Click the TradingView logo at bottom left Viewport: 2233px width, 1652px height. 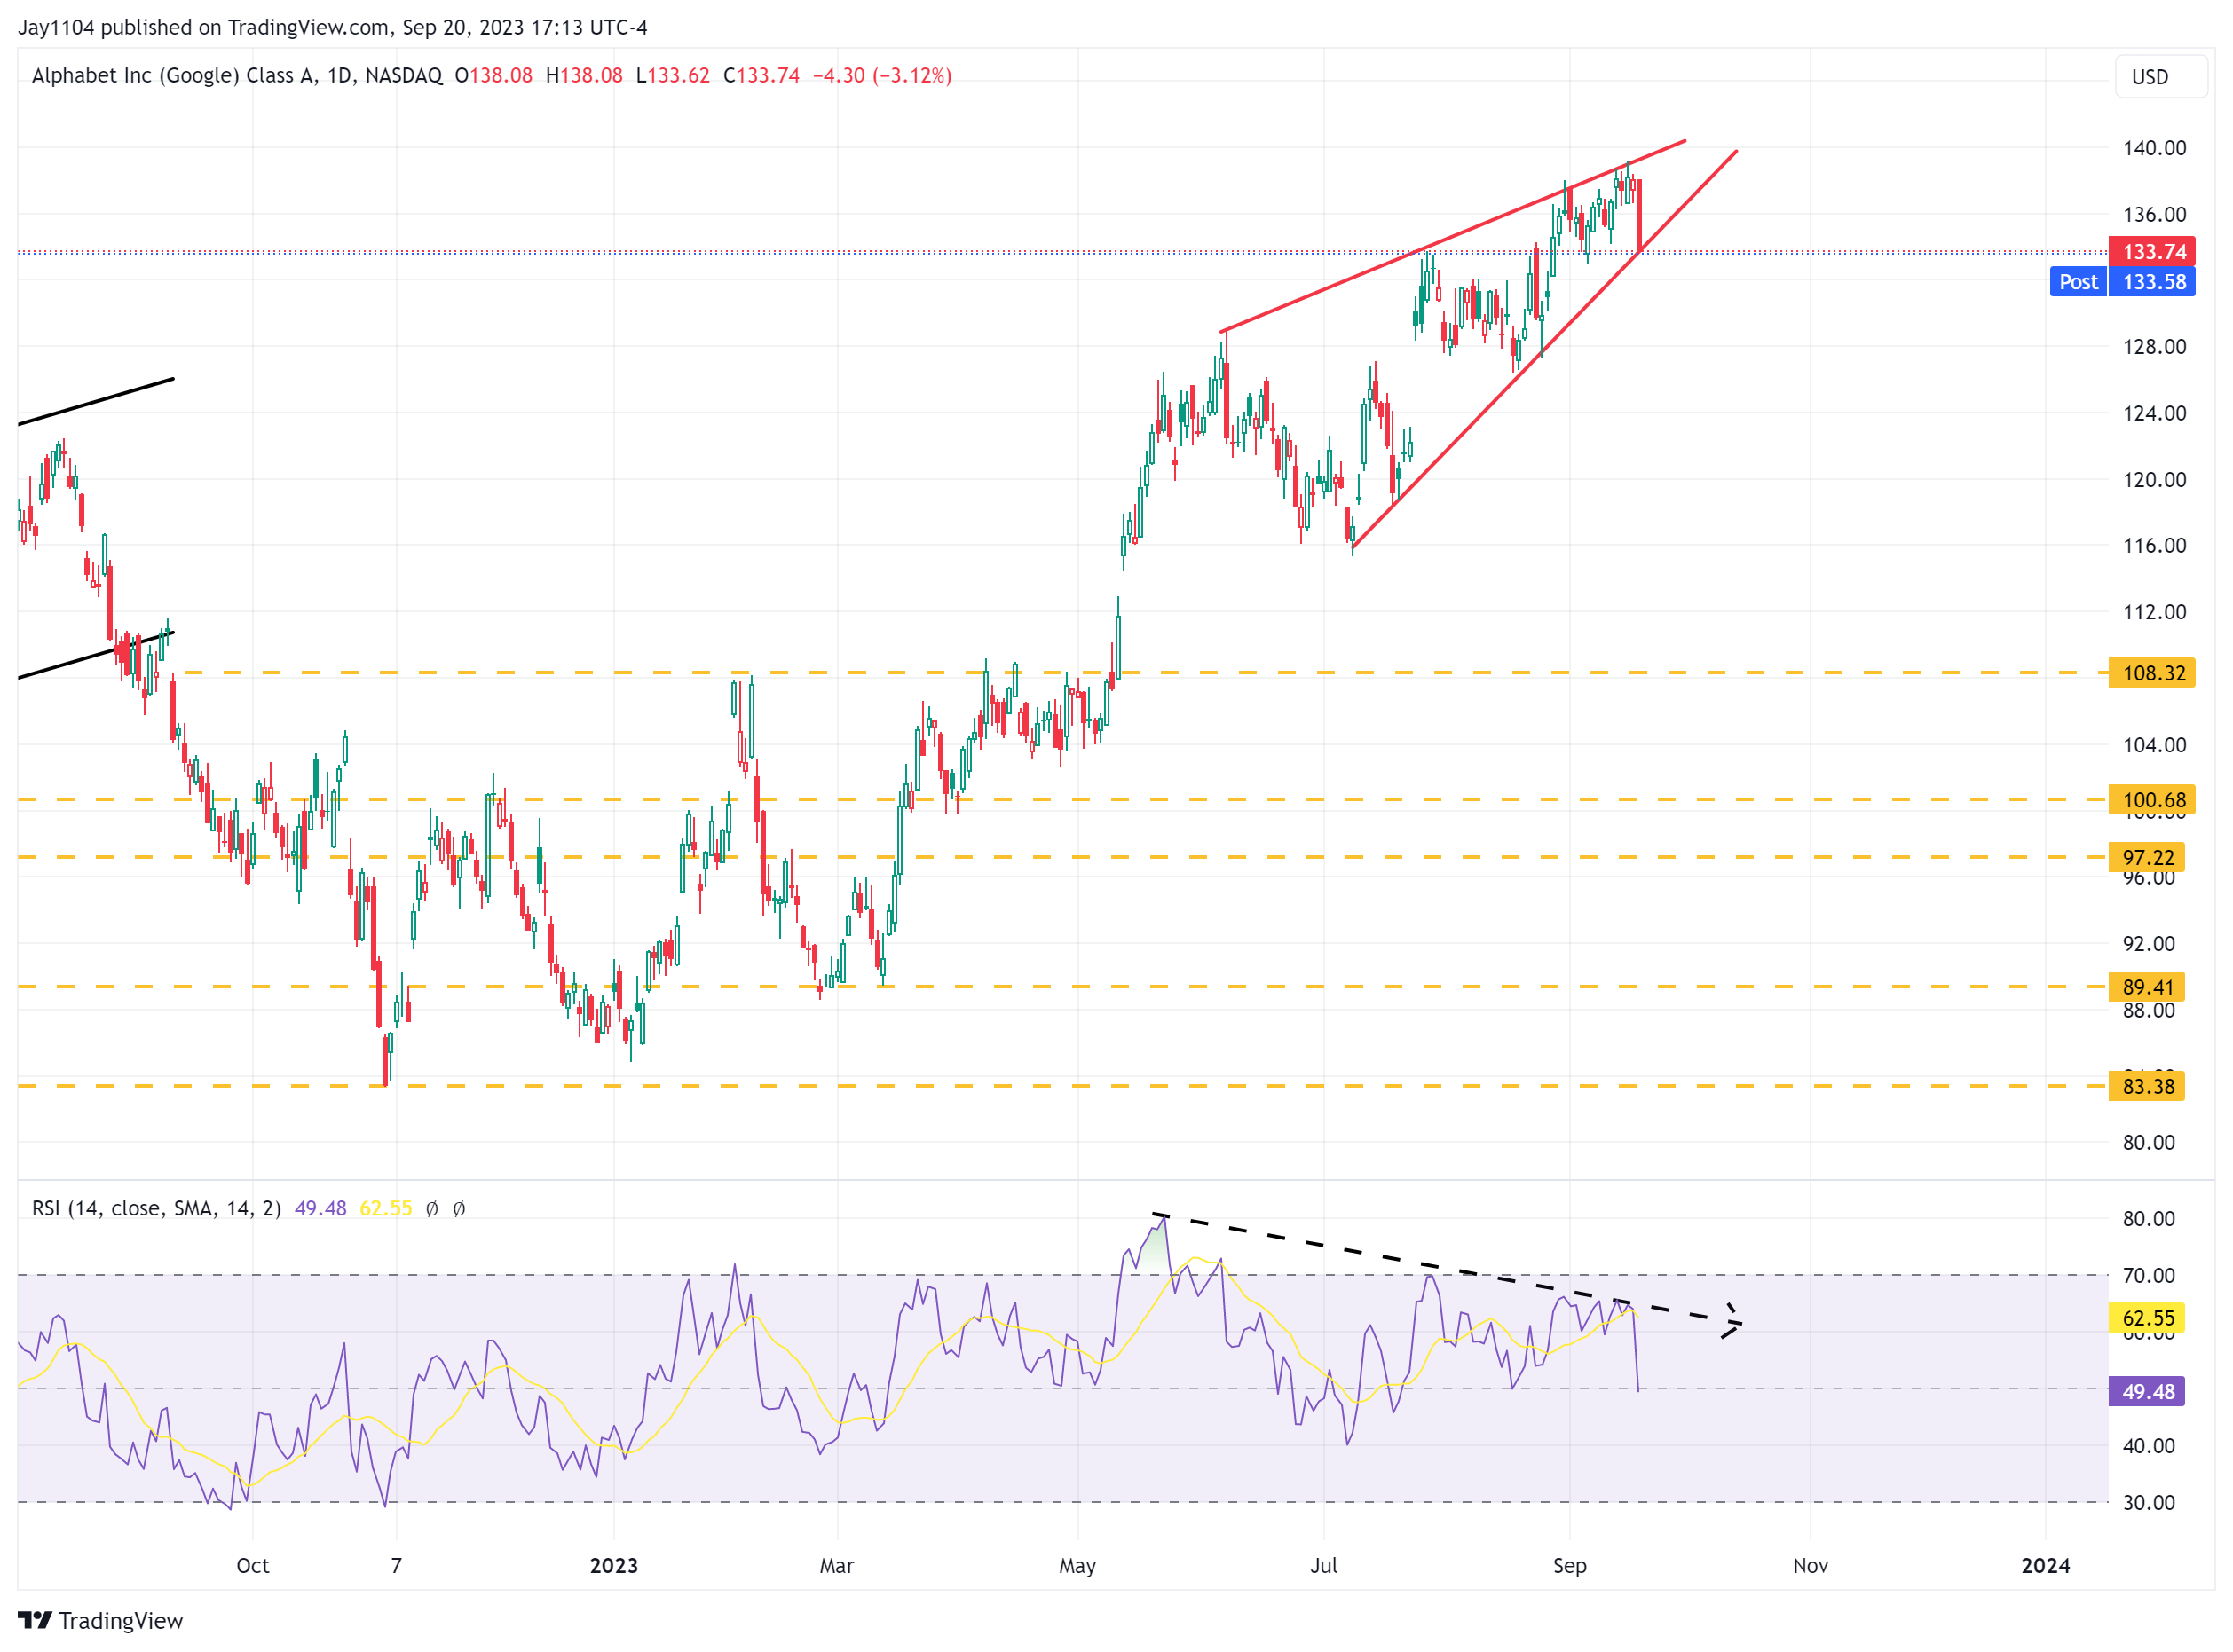(x=100, y=1620)
